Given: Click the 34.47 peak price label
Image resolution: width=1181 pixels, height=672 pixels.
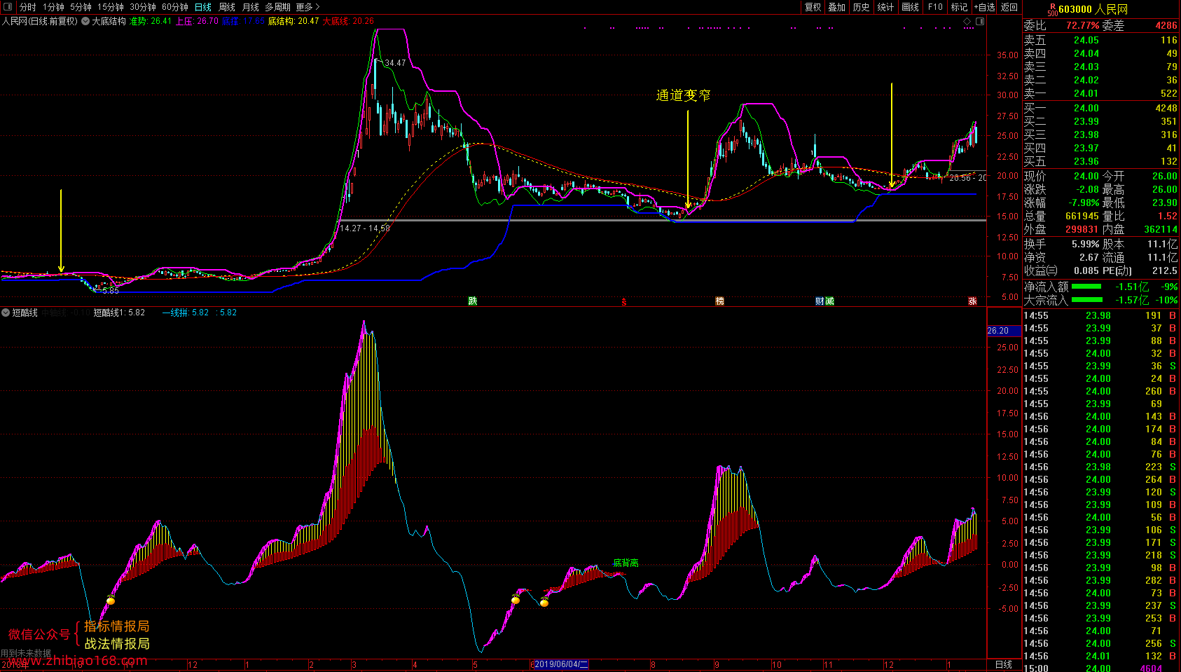Looking at the screenshot, I should click(x=395, y=63).
